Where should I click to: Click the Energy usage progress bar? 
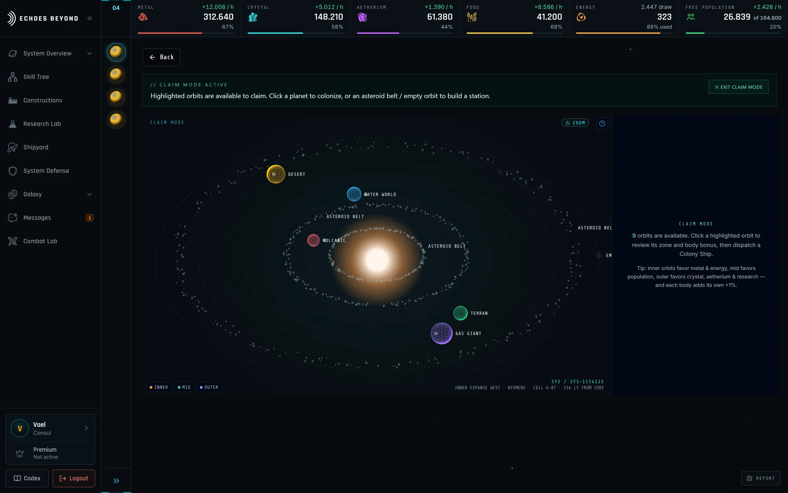pyautogui.click(x=624, y=33)
